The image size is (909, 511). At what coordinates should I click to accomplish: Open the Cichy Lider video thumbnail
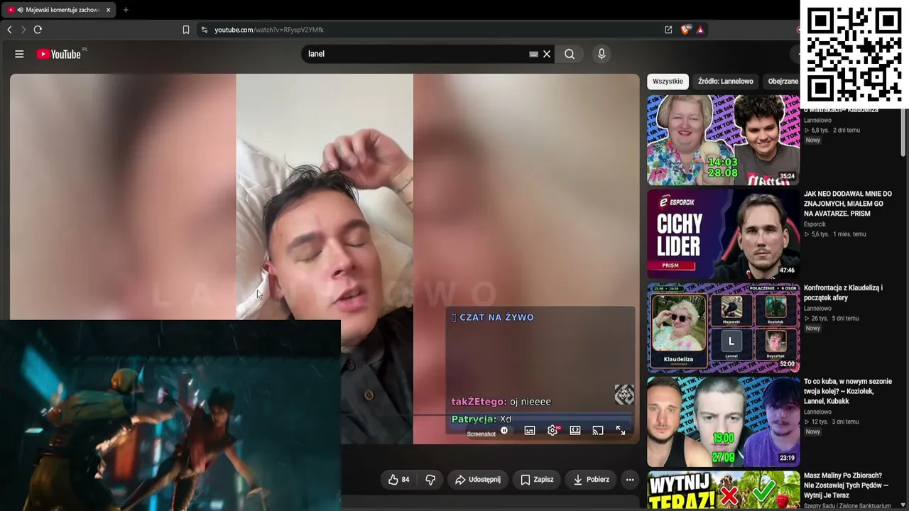tap(723, 234)
